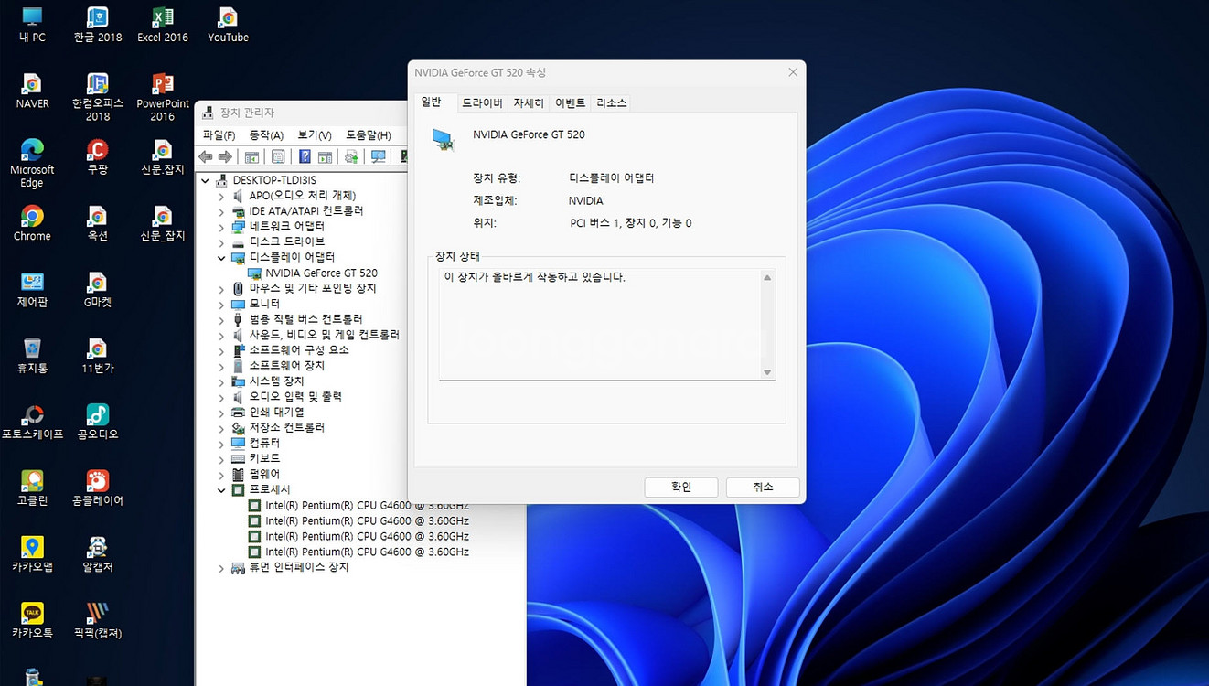Expand the 네트워크 어댑터 tree node
This screenshot has width=1209, height=686.
tap(221, 227)
